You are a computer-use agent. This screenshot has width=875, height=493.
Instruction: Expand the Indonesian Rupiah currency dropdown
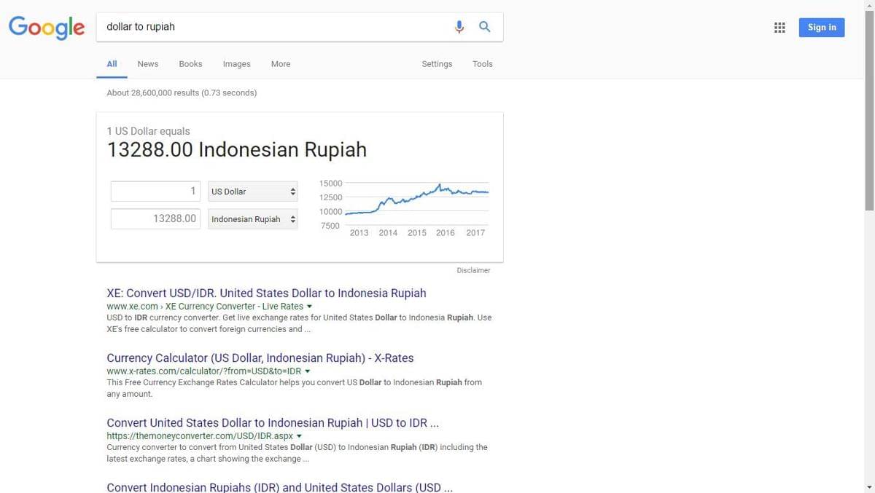(252, 219)
